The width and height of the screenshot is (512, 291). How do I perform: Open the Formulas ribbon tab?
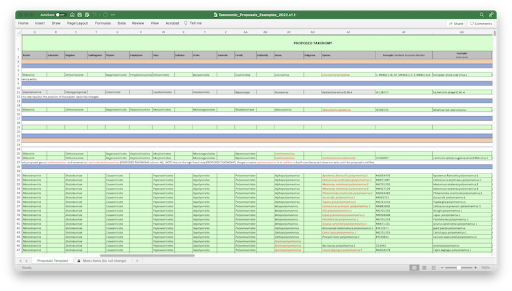pos(103,23)
